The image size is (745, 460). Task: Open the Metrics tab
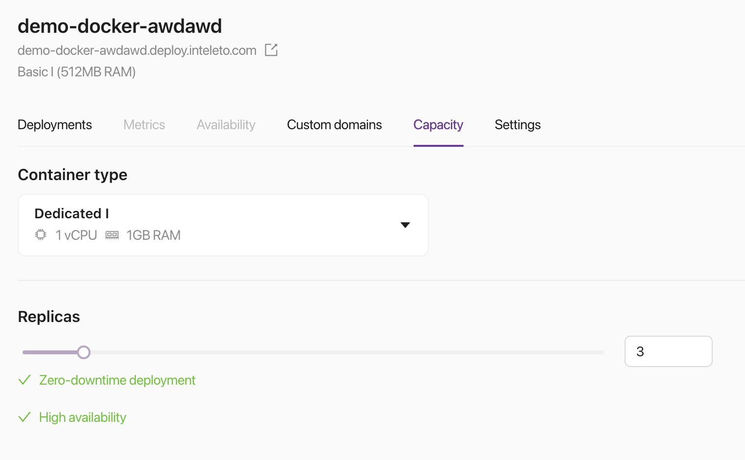coord(144,125)
